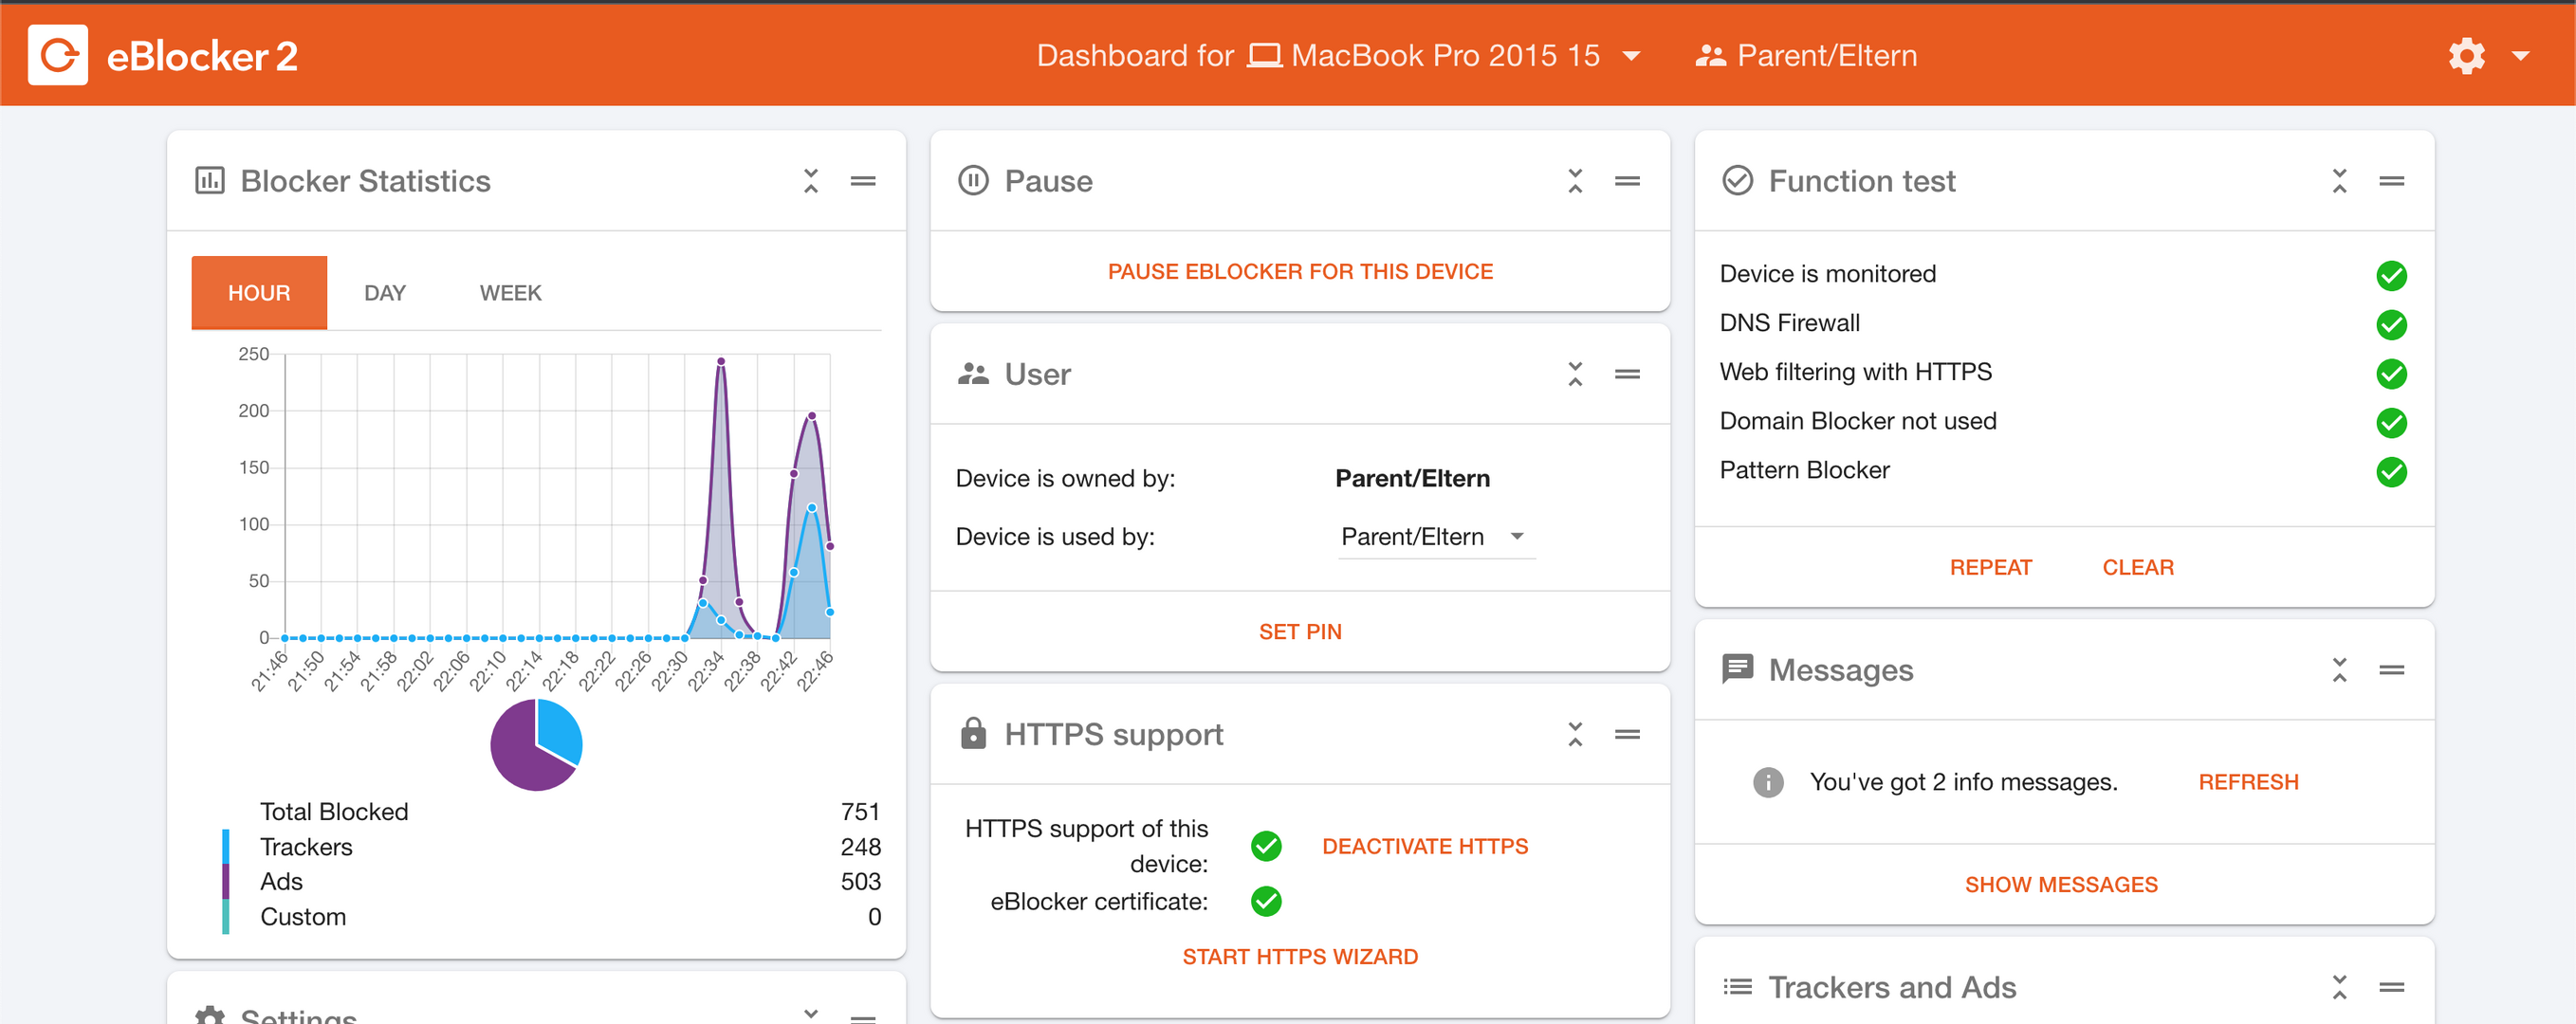The image size is (2576, 1024).
Task: Click the Parent/Eltern header label
Action: (x=1826, y=56)
